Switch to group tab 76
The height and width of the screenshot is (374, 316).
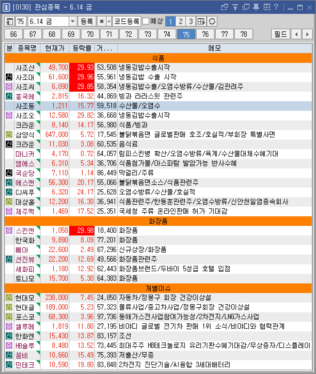click(x=205, y=34)
